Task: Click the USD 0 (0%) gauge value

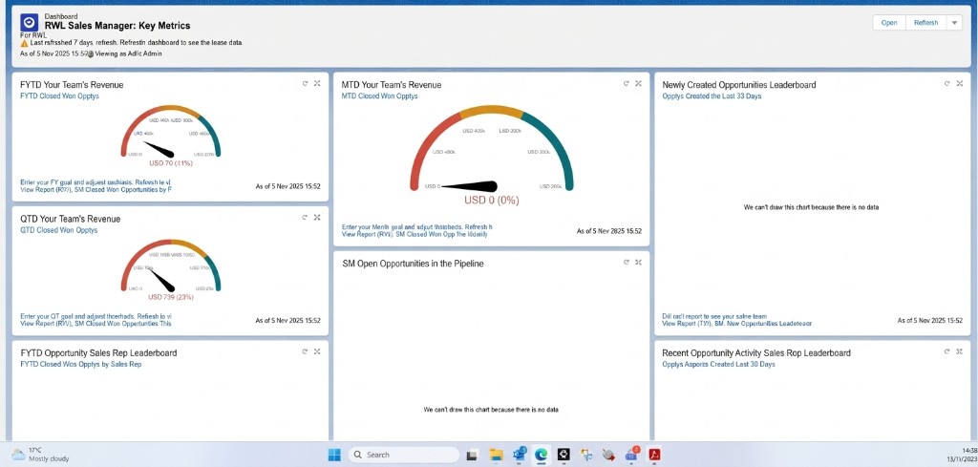Action: pos(492,201)
